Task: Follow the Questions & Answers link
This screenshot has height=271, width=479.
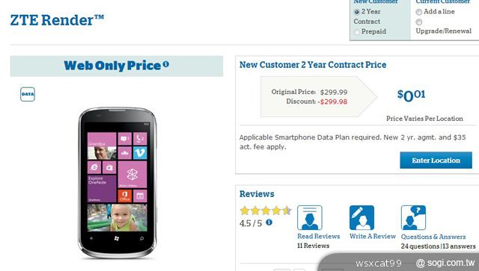Action: (433, 237)
